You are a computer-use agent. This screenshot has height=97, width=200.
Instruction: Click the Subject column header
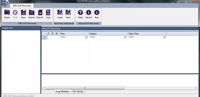click(108, 34)
